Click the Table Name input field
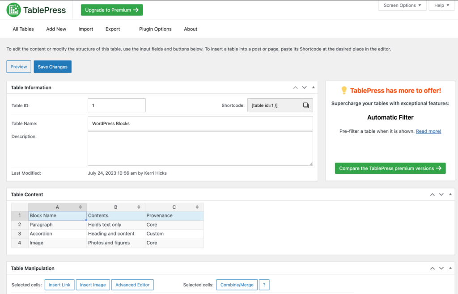 point(200,123)
